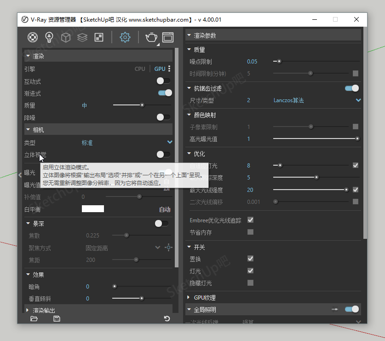Collapse the 景深 section arrow

click(28, 223)
